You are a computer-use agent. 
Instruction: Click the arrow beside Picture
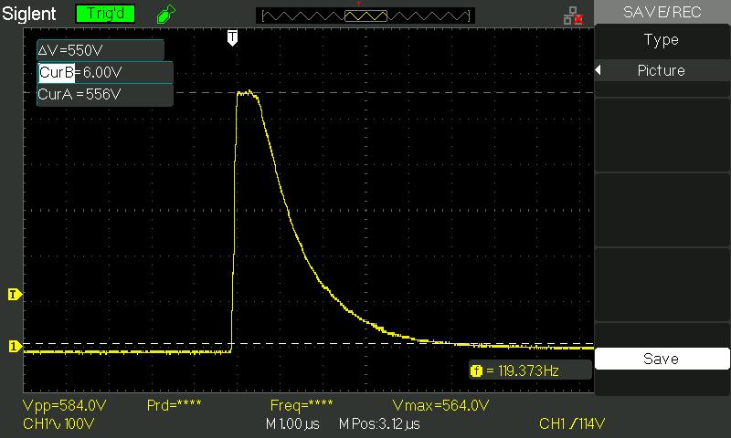599,70
